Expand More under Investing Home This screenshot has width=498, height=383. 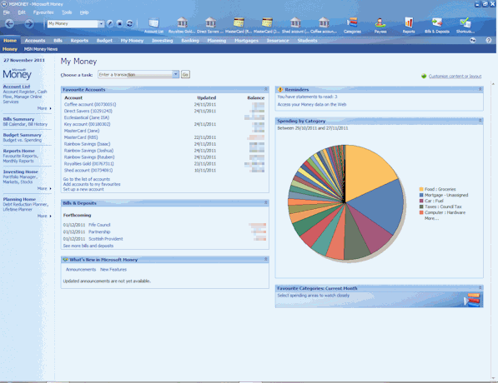click(x=44, y=189)
